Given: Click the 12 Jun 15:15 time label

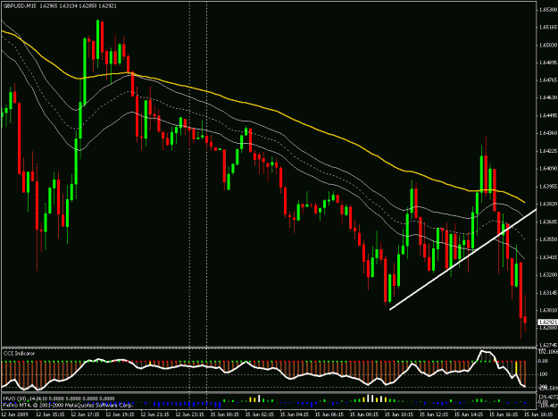Looking at the screenshot, I should 50,415.
